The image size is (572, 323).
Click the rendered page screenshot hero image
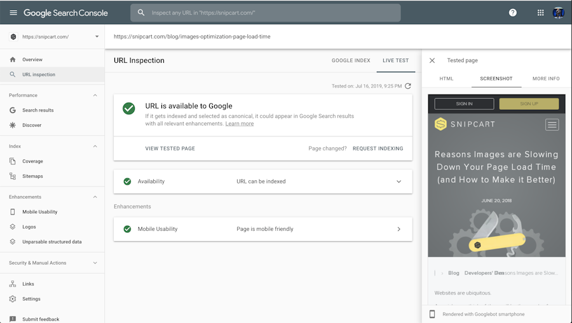coord(496,232)
